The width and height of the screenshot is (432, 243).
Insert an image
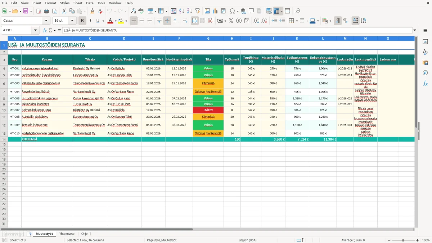click(207, 11)
